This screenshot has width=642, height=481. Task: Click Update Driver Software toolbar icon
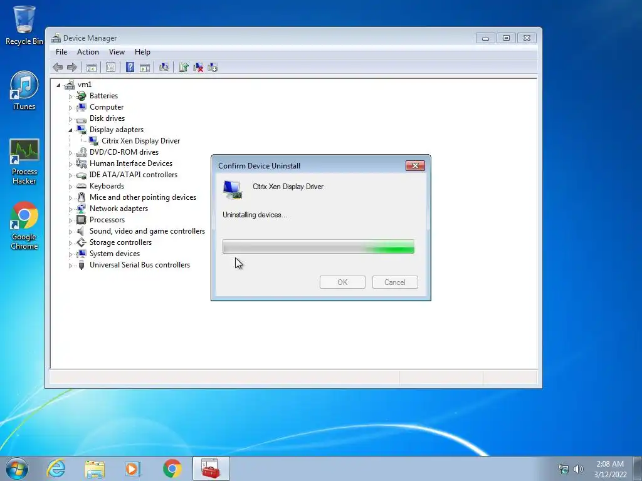[x=184, y=68]
